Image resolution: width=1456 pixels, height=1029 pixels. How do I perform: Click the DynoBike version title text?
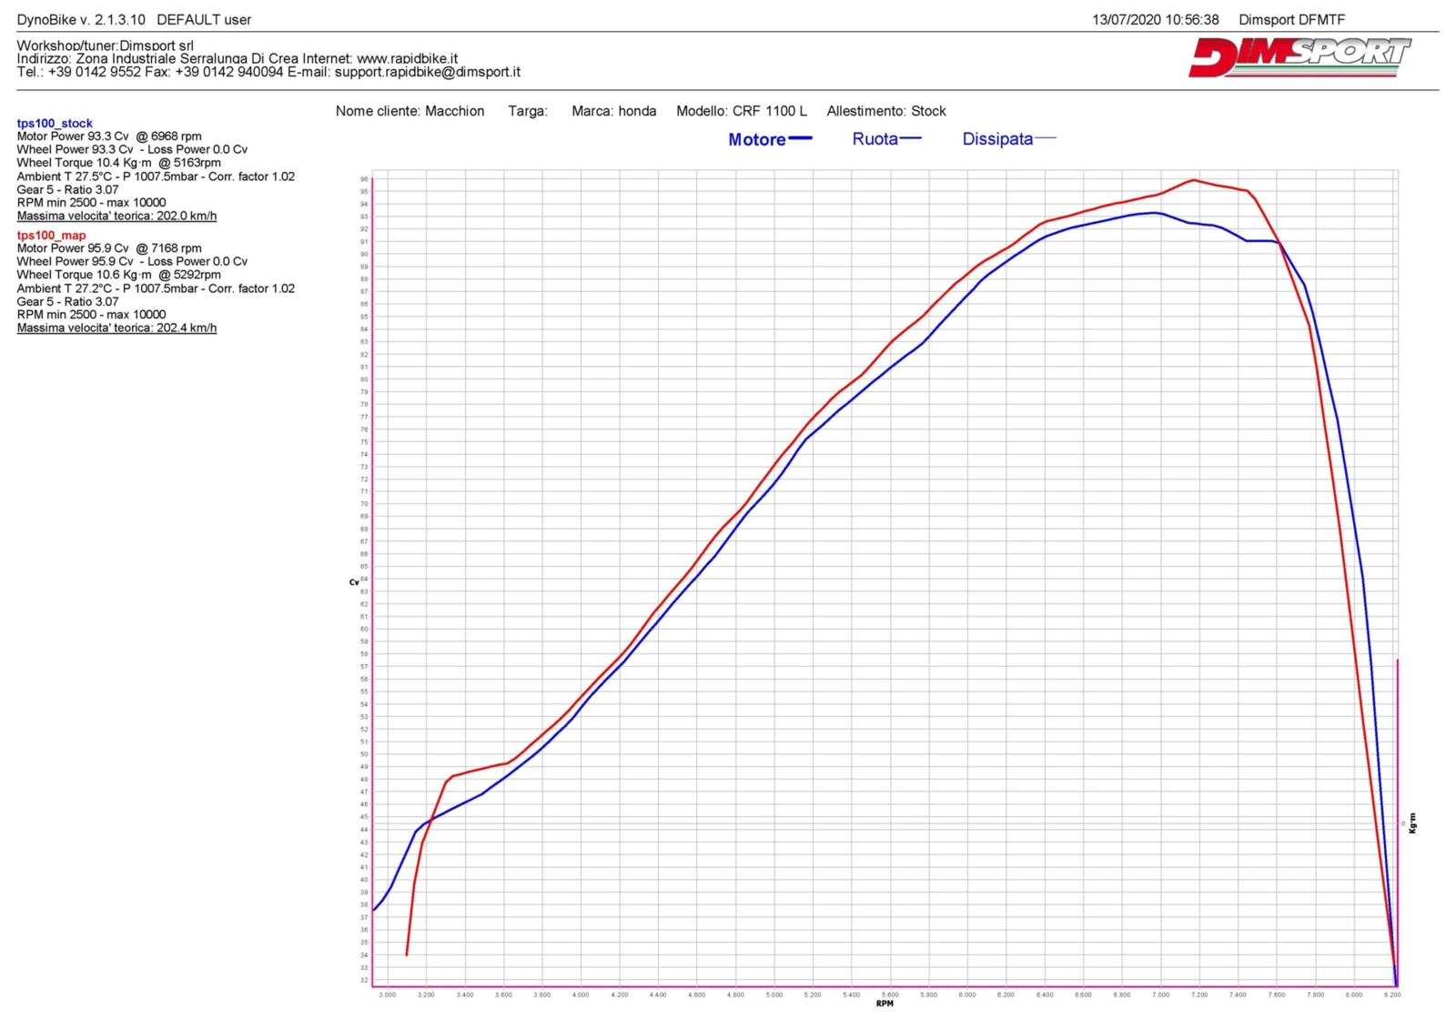coord(134,19)
